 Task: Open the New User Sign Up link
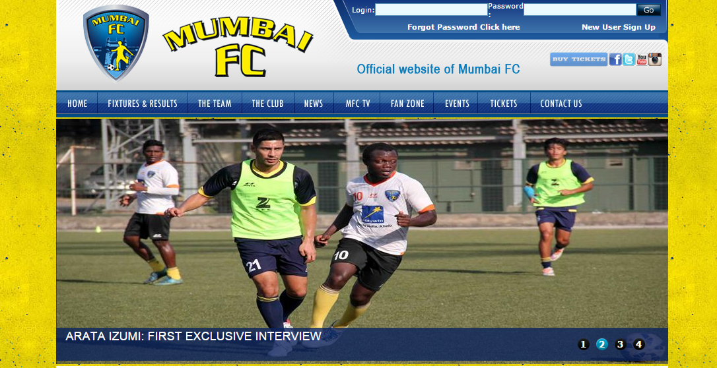[618, 27]
